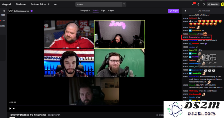Click the verified badge next to battlestategames

coord(31,11)
